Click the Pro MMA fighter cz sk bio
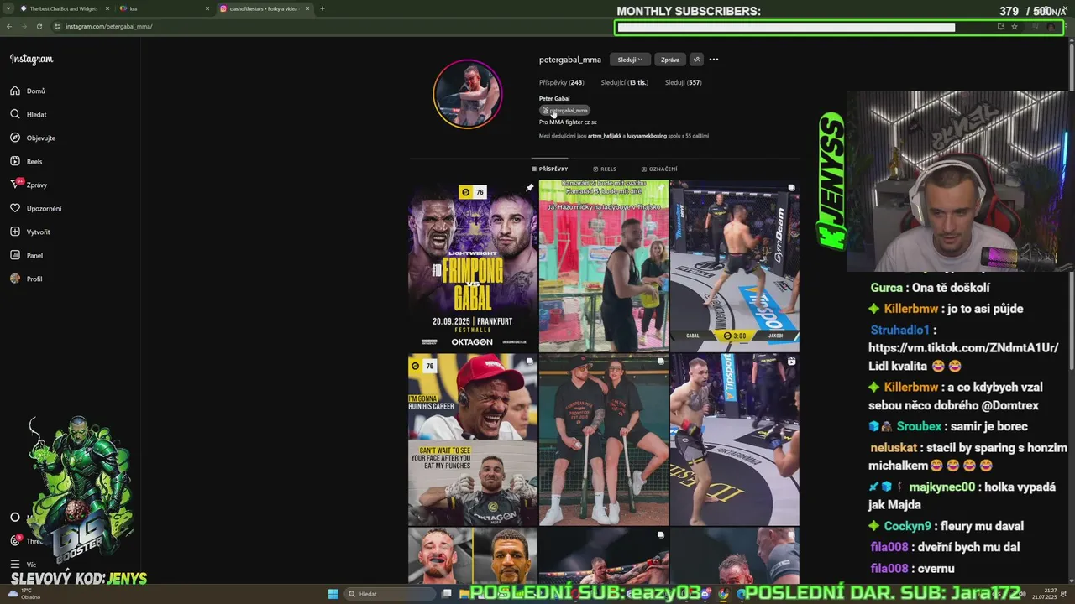This screenshot has width=1075, height=604. (568, 122)
